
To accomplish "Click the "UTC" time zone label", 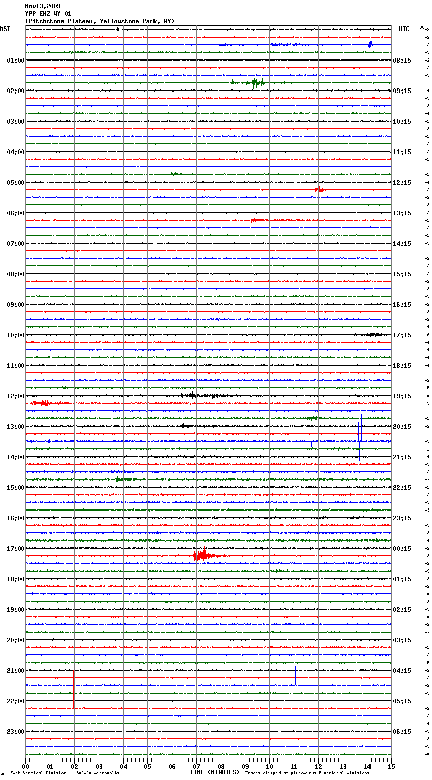I will (x=404, y=29).
